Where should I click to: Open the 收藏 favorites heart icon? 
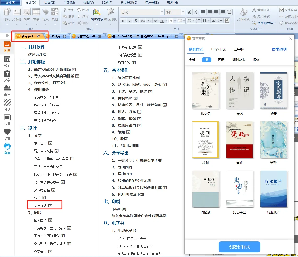7,134
